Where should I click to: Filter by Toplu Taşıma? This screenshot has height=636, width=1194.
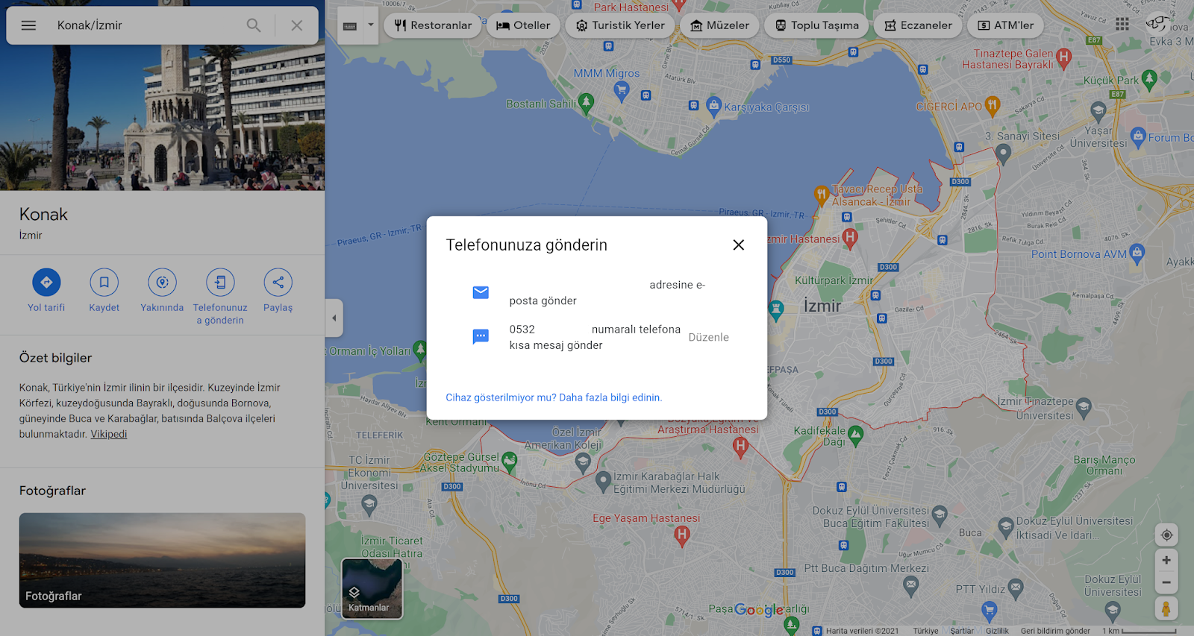point(816,25)
